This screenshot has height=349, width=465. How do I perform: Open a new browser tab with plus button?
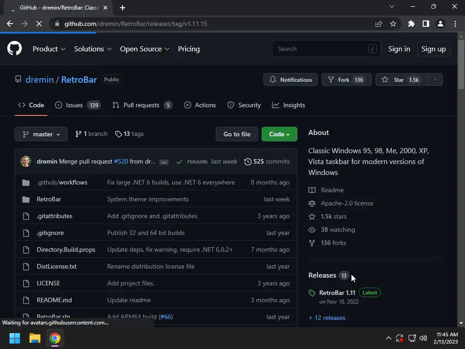point(123,8)
